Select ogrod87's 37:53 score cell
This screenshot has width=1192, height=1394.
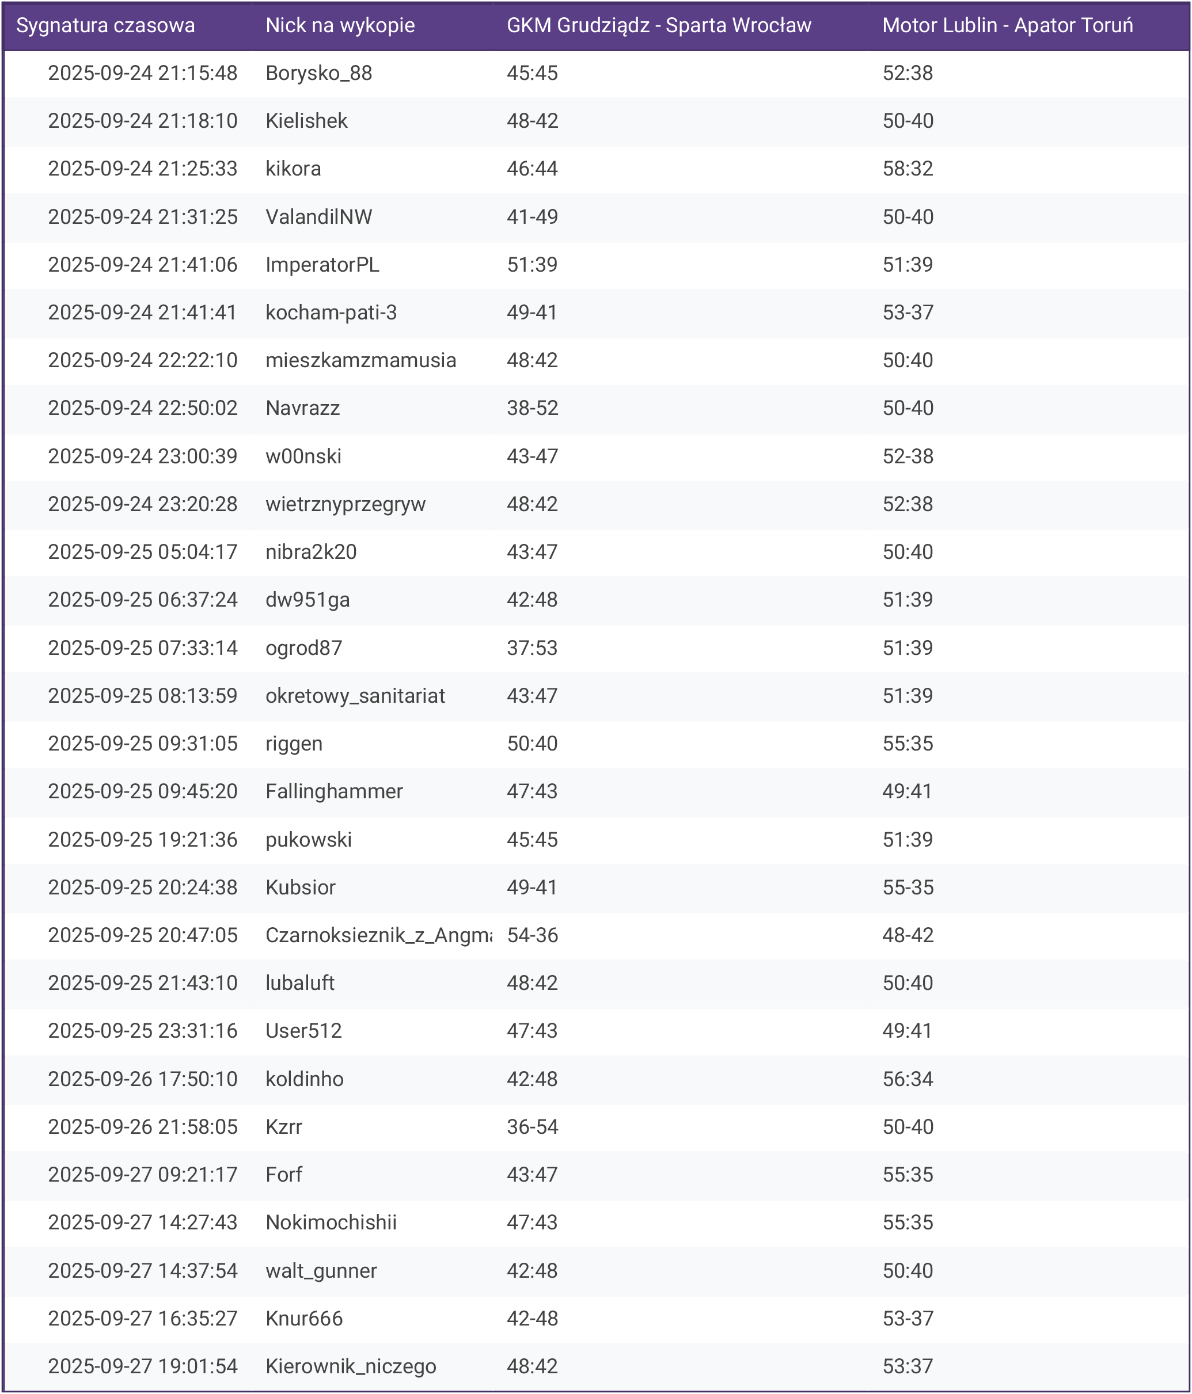[533, 648]
